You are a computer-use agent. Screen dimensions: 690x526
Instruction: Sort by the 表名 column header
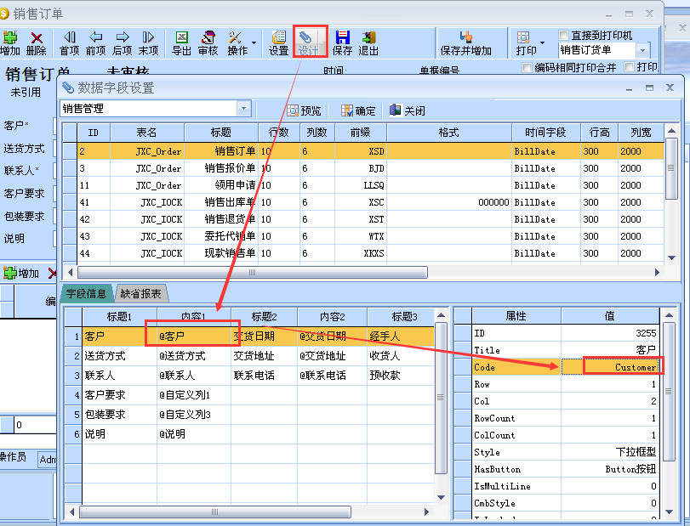tap(147, 133)
